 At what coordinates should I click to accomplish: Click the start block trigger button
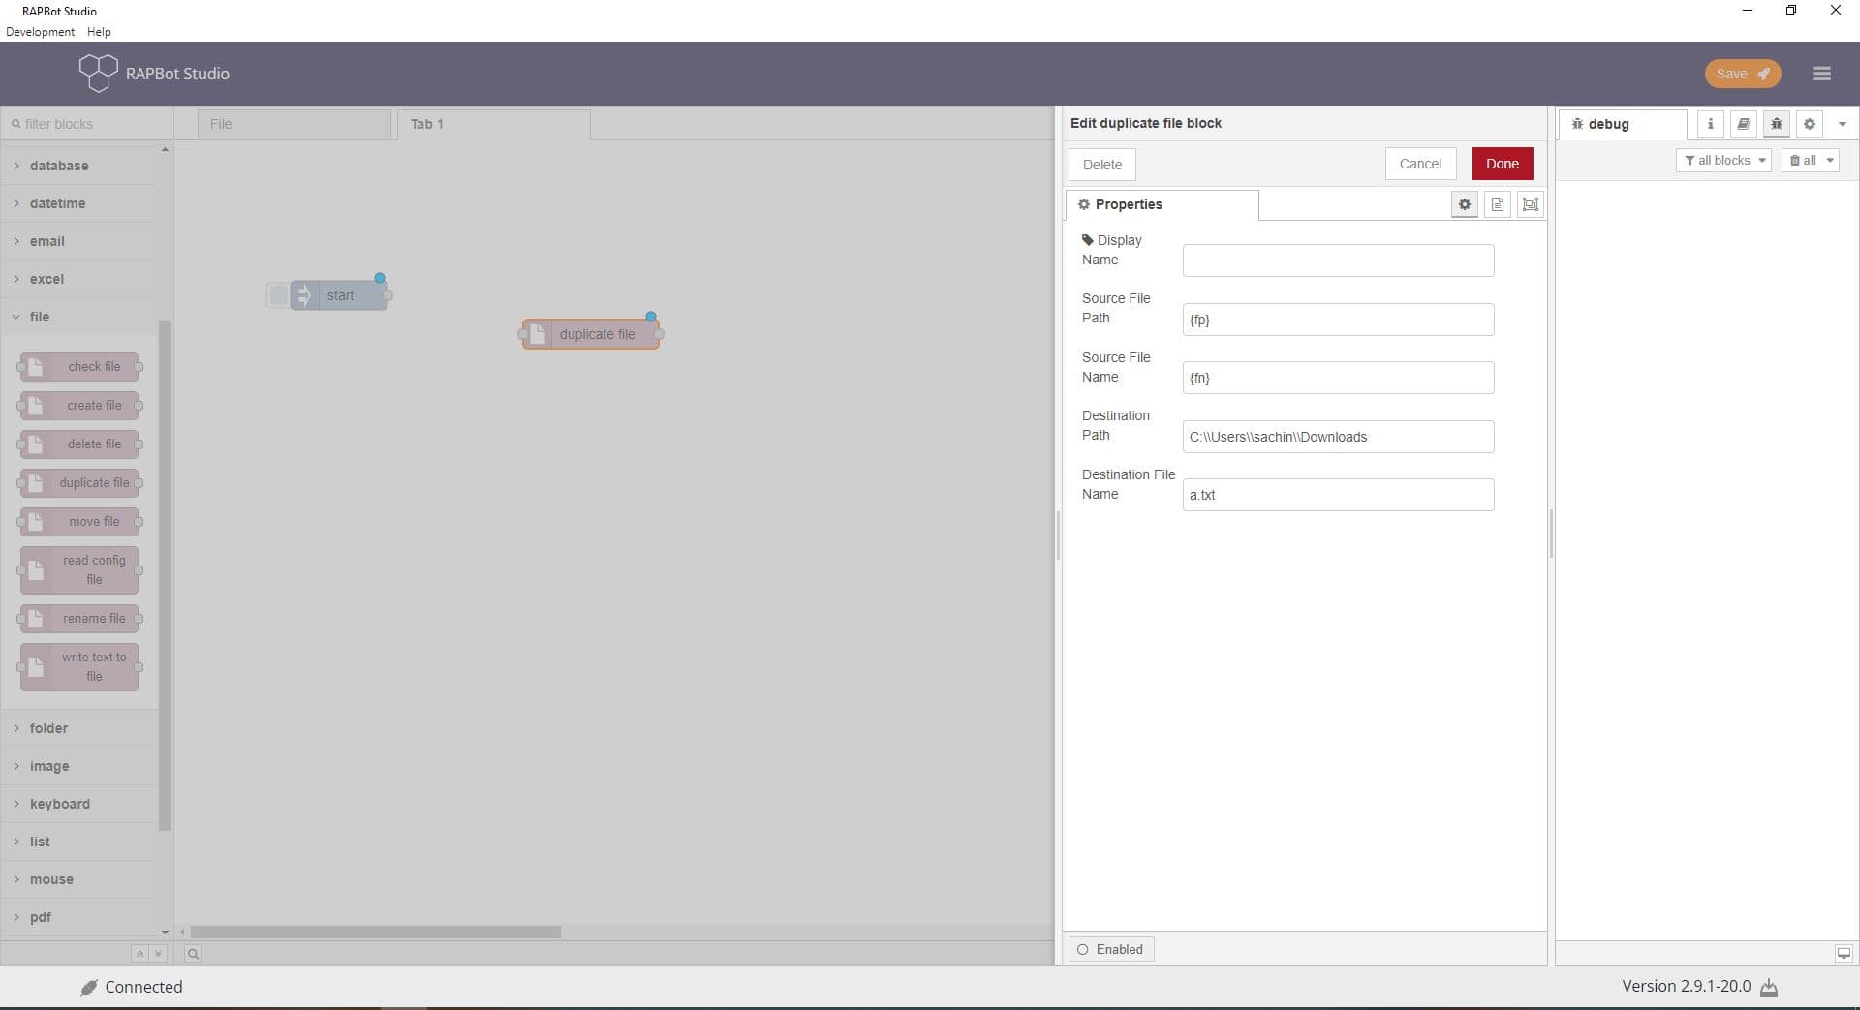pos(278,295)
